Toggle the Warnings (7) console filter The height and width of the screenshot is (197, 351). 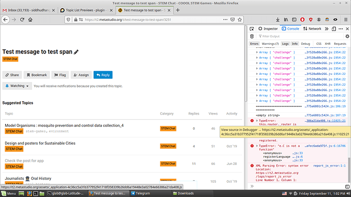pyautogui.click(x=270, y=44)
